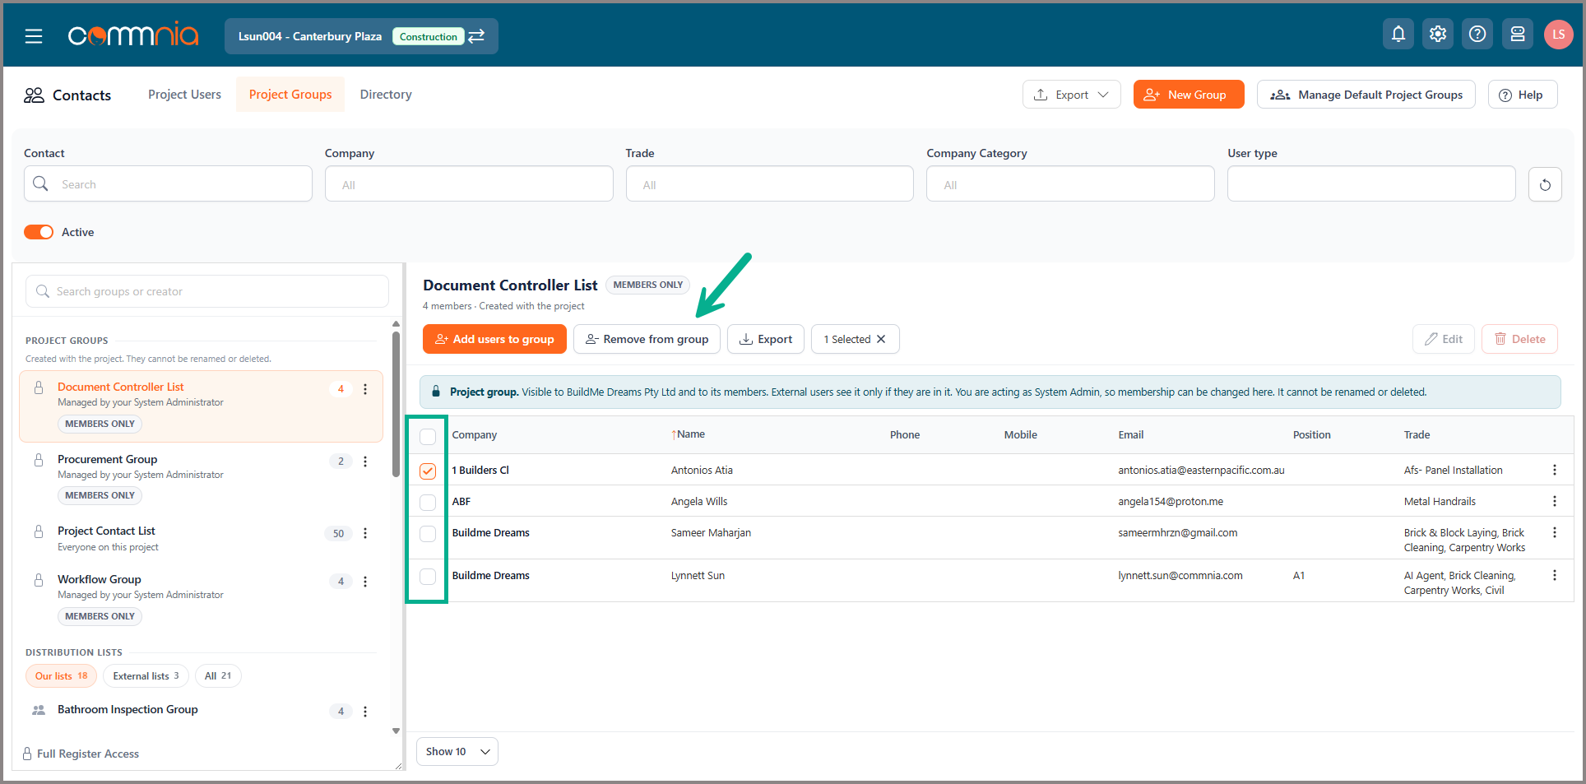Select the Bathroom Inspection Group list

201,710
